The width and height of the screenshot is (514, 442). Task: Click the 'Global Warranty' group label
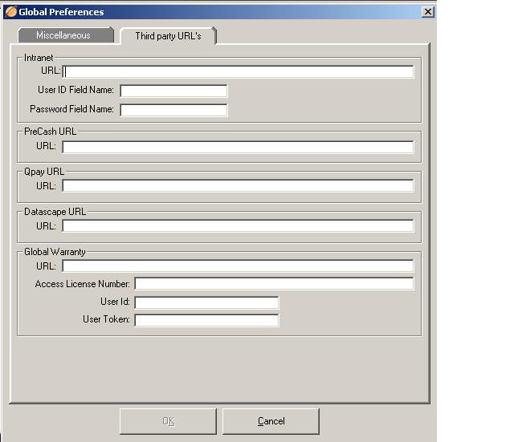click(x=55, y=252)
